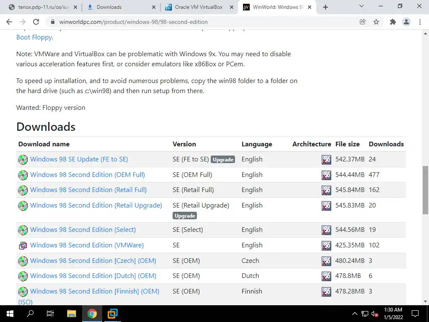The image size is (429, 322).
Task: Click the muted volume icon in tray
Action: pyautogui.click(x=375, y=314)
